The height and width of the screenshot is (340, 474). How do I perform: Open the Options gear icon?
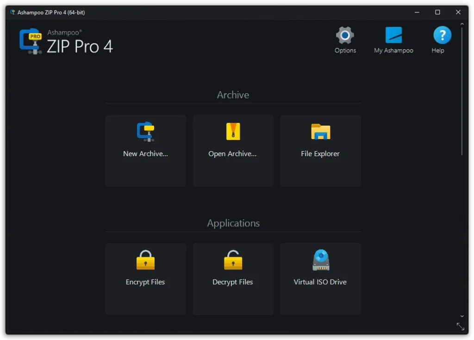tap(345, 35)
